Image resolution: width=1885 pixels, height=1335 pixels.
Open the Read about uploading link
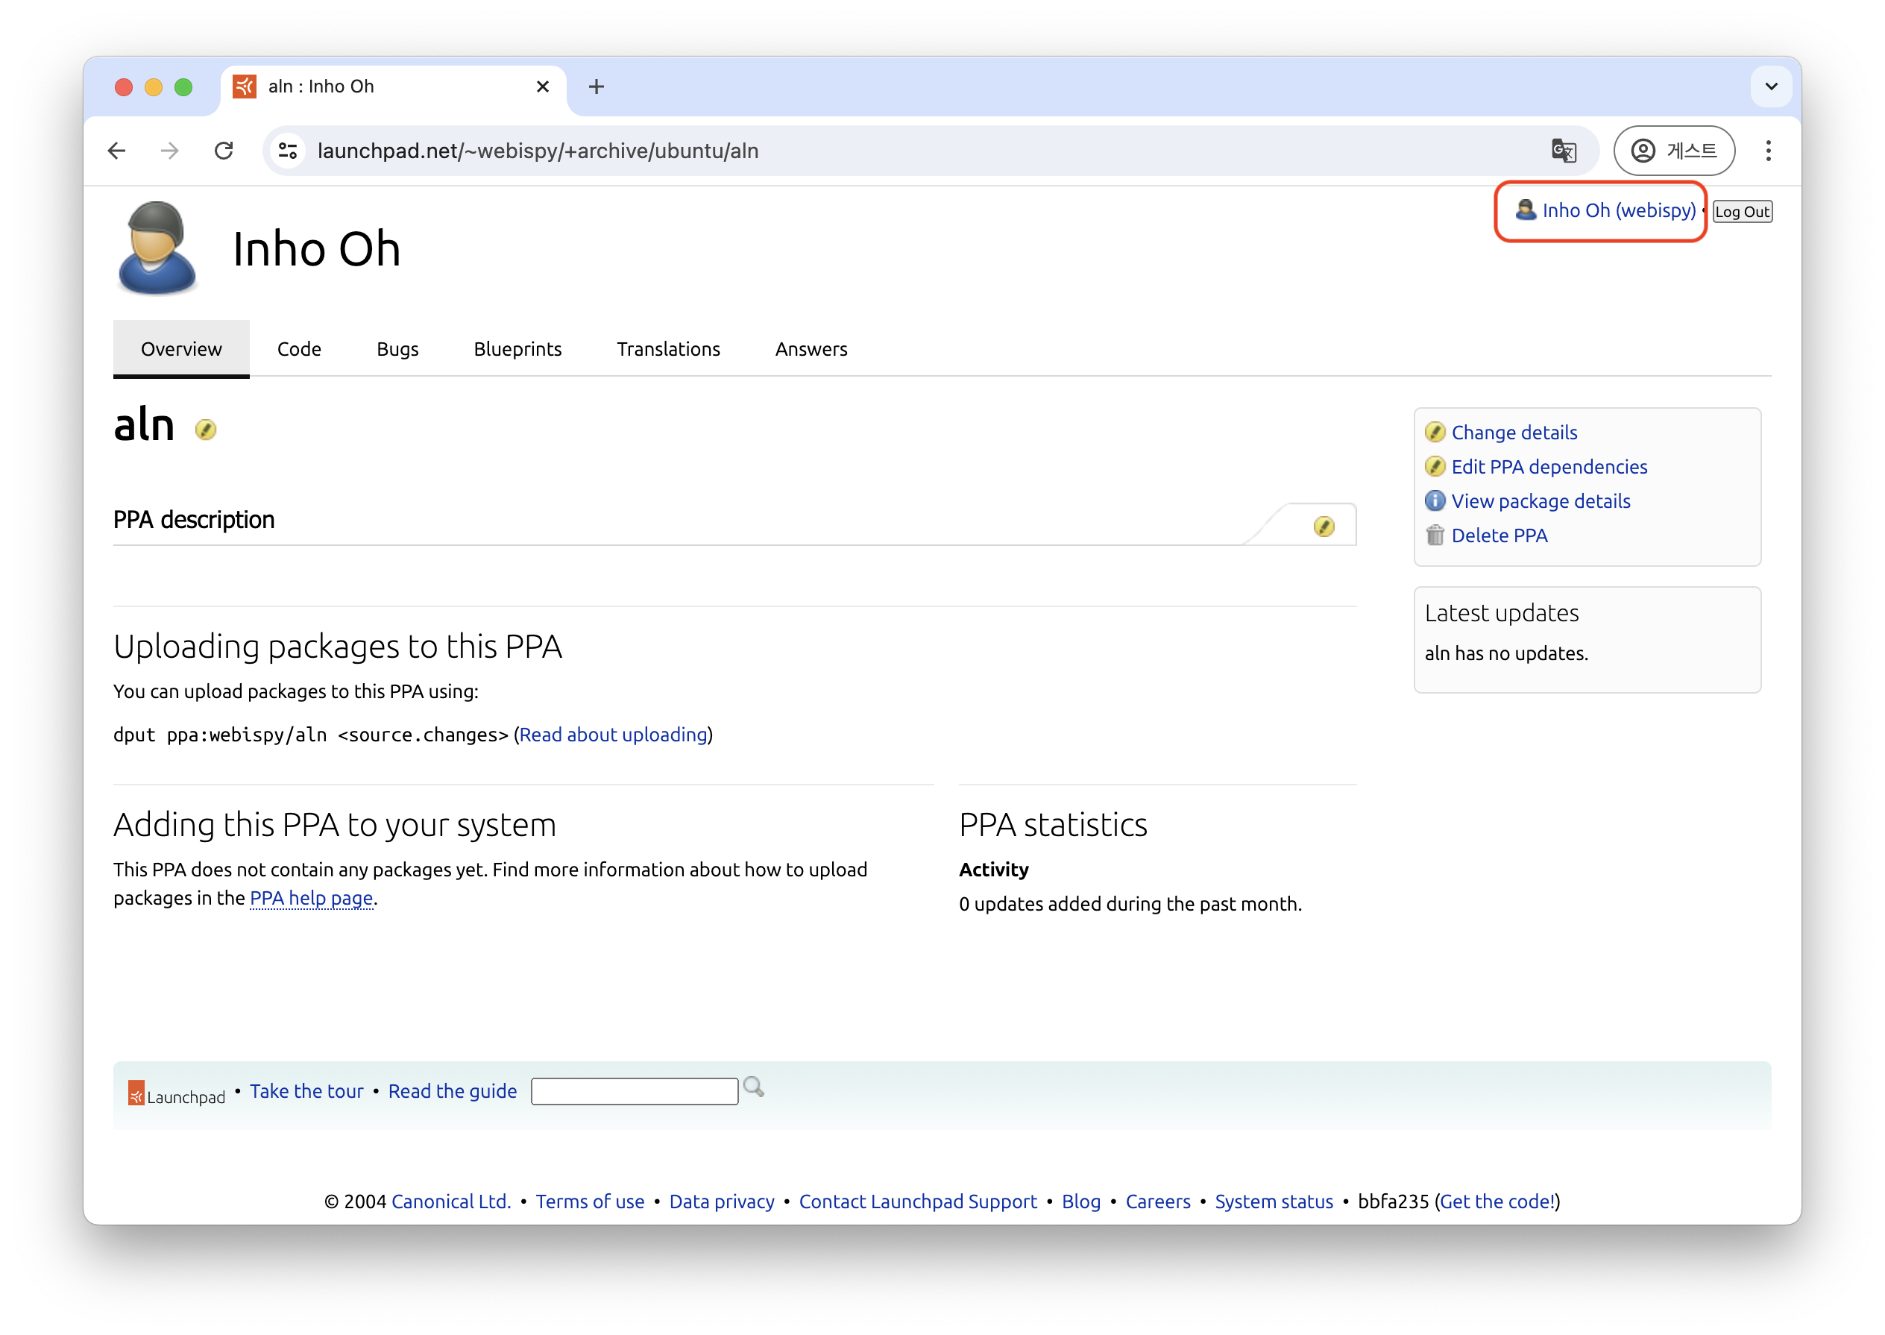tap(613, 734)
